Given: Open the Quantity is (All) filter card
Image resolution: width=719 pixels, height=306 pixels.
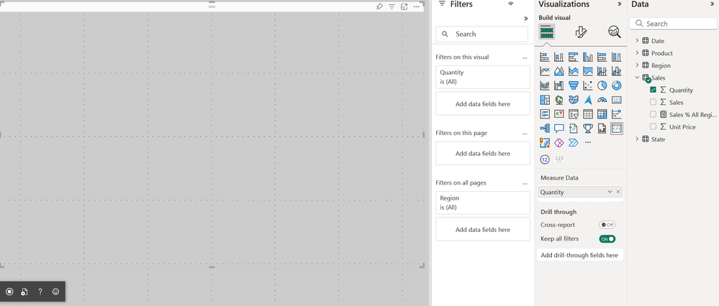Looking at the screenshot, I should pyautogui.click(x=483, y=77).
